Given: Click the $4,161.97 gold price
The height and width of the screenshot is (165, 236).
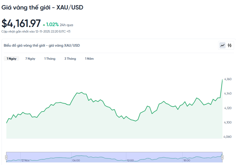Looking at the screenshot, I should (x=21, y=24).
